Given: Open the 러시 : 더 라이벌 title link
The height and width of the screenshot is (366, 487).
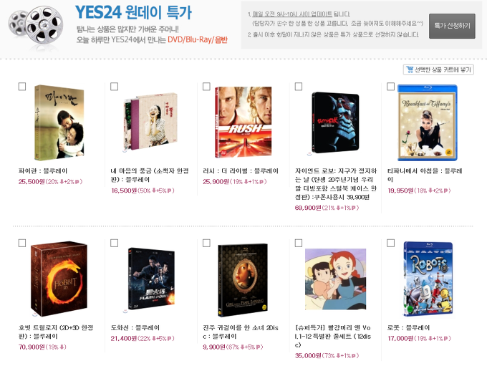Looking at the screenshot, I should 241,171.
